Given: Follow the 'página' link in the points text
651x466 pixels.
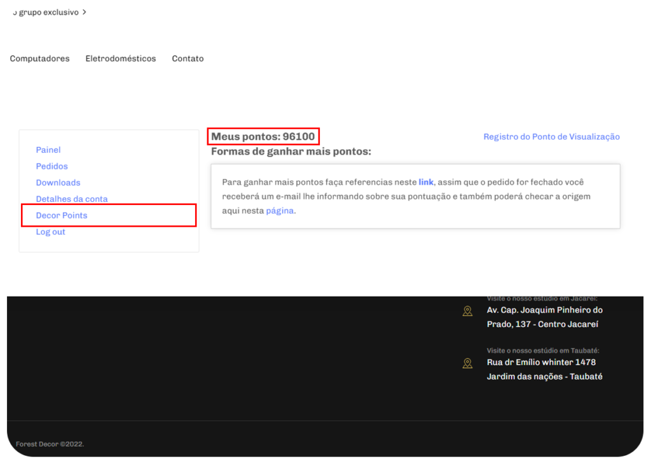Looking at the screenshot, I should (x=280, y=211).
